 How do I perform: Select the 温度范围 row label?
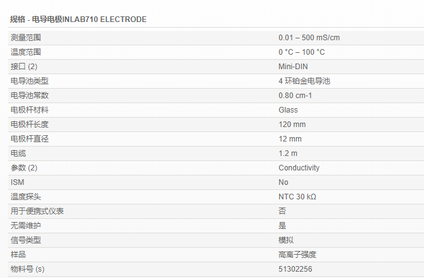click(26, 52)
